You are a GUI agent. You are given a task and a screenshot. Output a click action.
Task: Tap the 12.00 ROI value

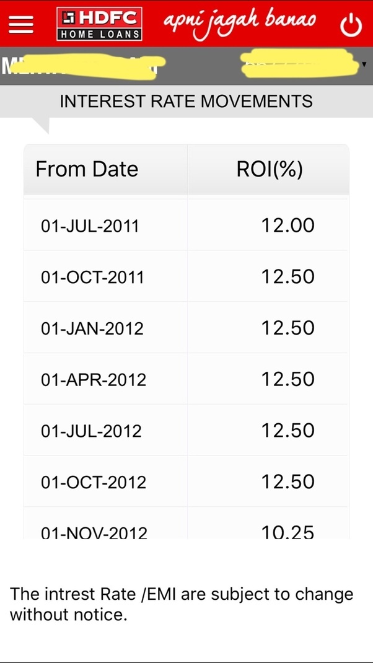coord(288,225)
